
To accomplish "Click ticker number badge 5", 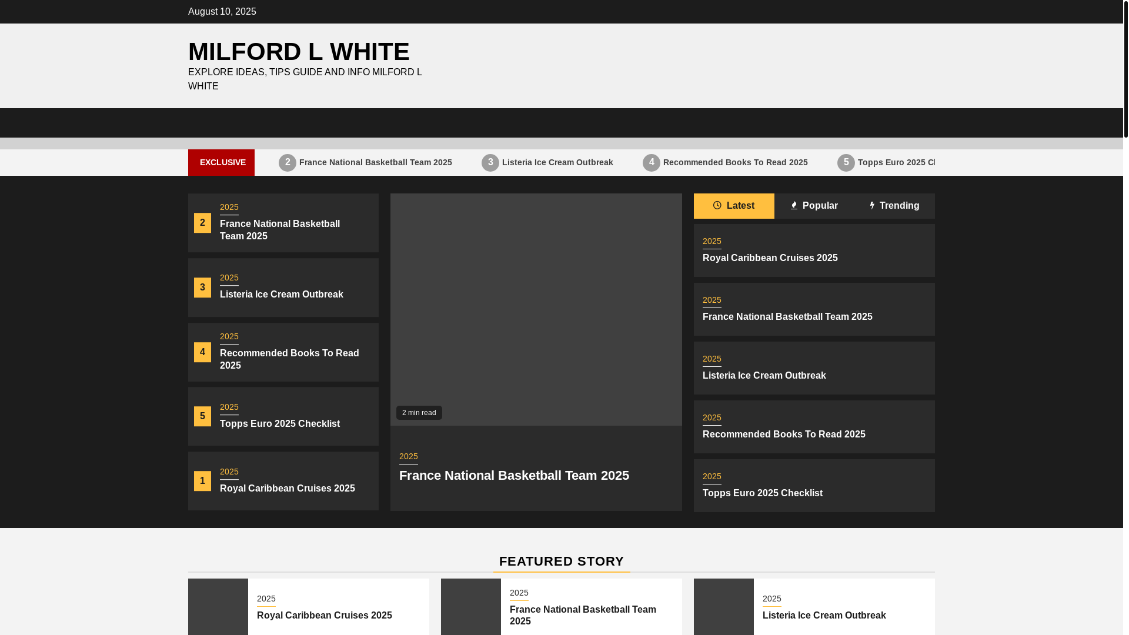I will pos(846,163).
